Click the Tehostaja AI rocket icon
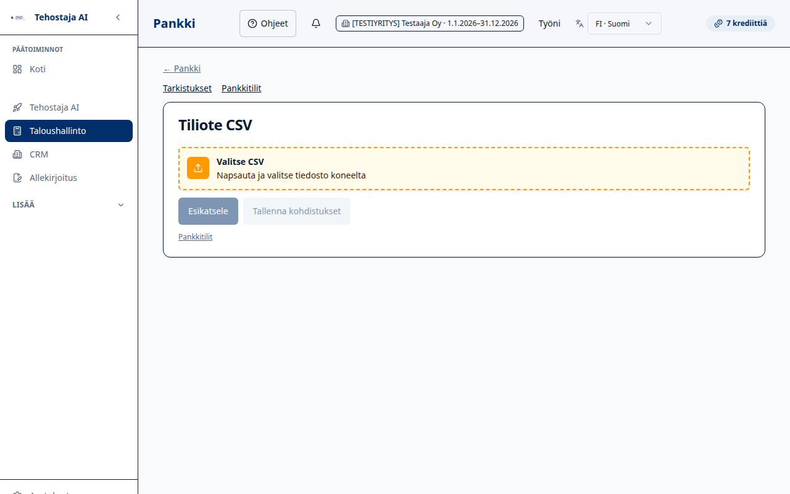 tap(17, 107)
